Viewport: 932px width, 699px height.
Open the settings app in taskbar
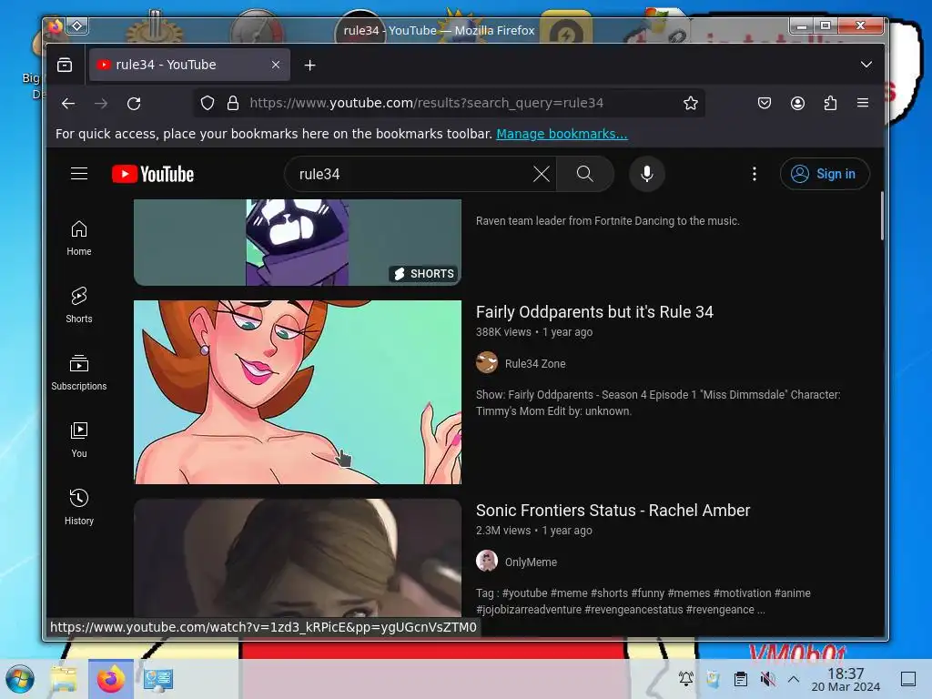coord(158,679)
